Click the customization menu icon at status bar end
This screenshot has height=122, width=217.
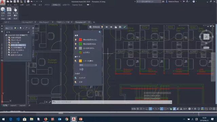pos(214,109)
